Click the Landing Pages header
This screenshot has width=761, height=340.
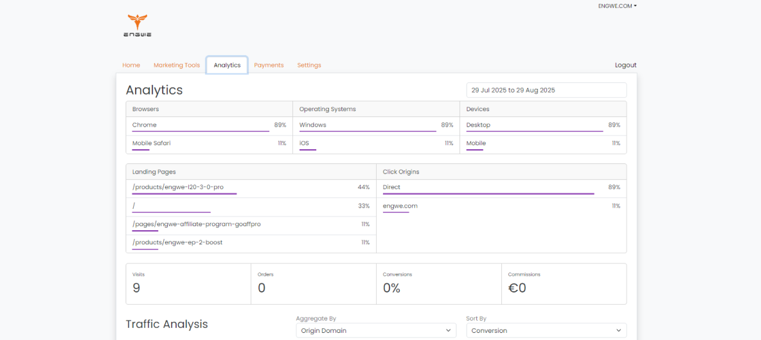[x=251, y=172]
